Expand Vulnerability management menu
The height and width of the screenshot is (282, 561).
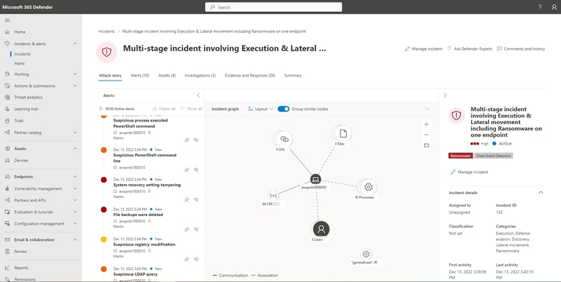tap(75, 189)
